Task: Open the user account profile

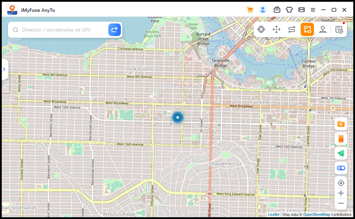Action: click(263, 9)
